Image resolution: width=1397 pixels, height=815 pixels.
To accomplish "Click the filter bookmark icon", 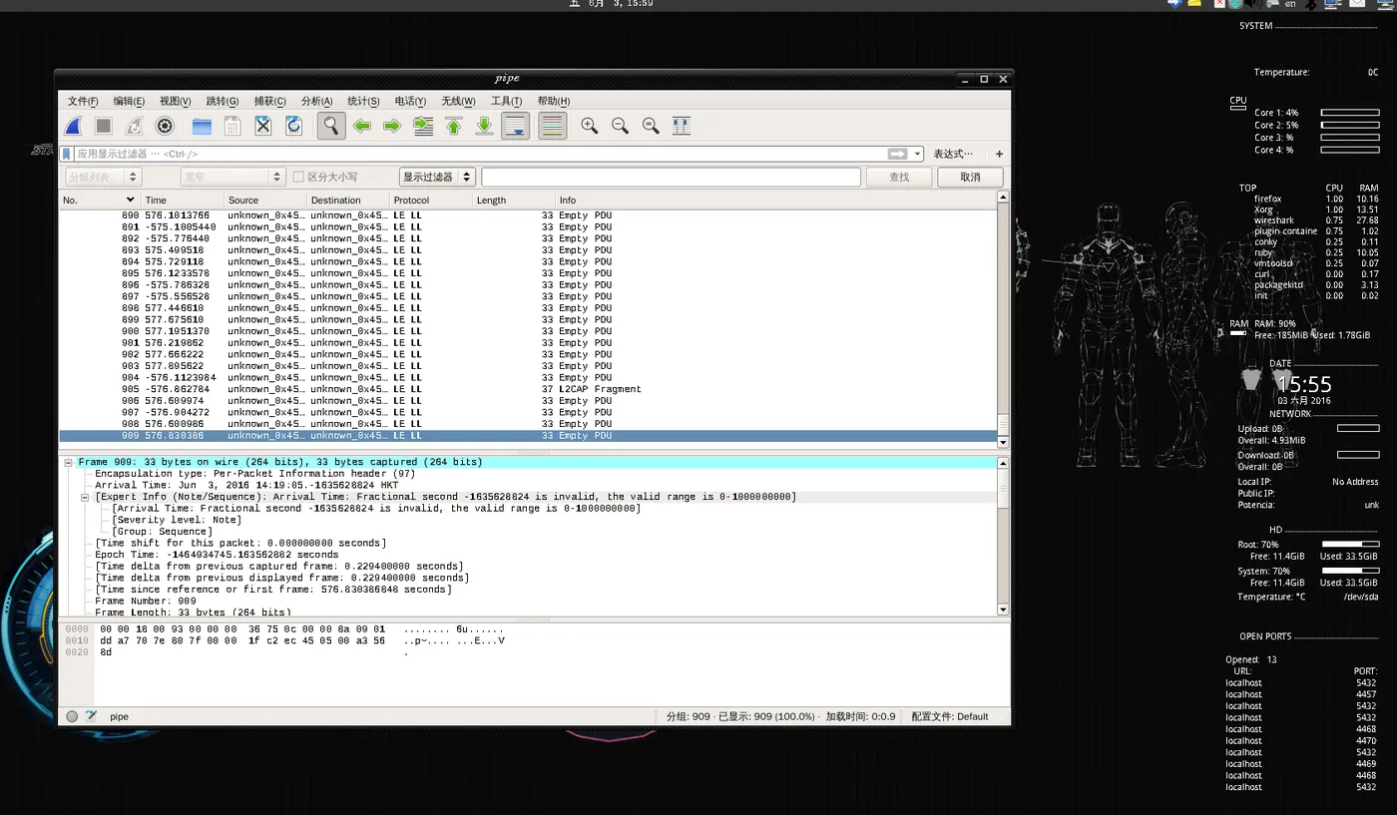I will (67, 154).
